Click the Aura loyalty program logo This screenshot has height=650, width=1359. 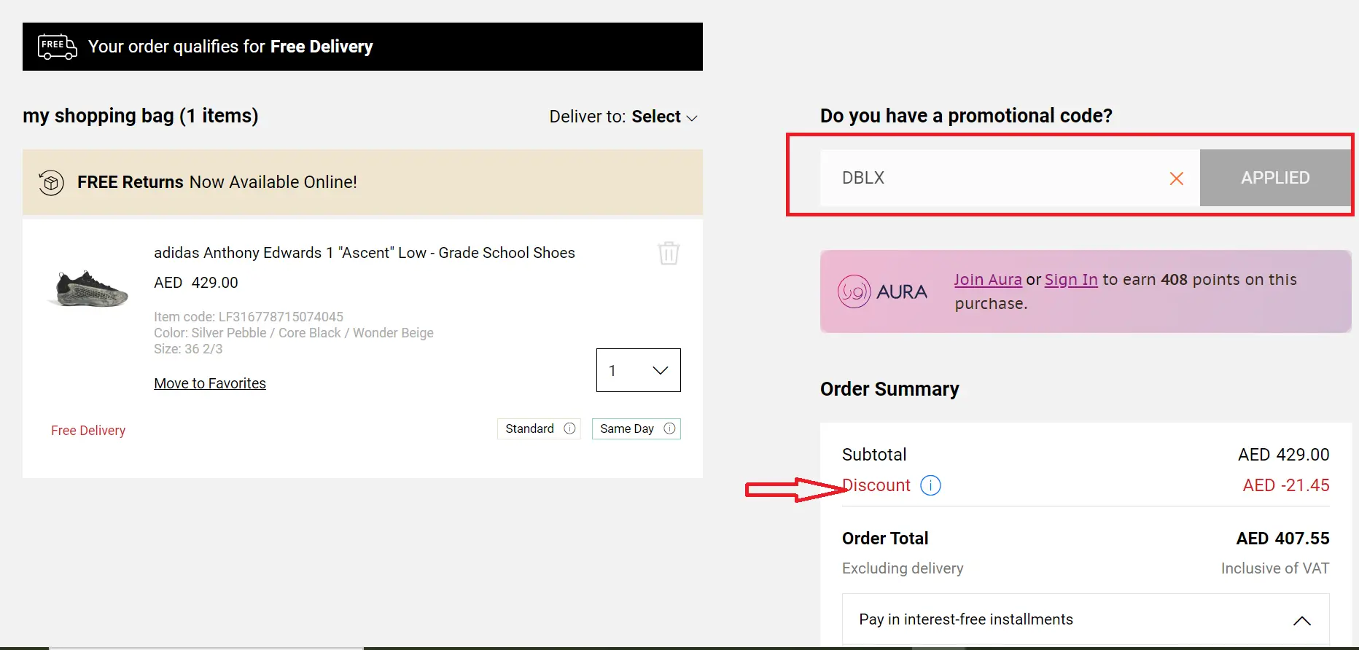tap(881, 291)
